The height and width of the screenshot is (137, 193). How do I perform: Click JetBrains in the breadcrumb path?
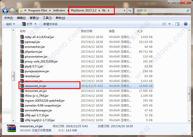point(59,10)
